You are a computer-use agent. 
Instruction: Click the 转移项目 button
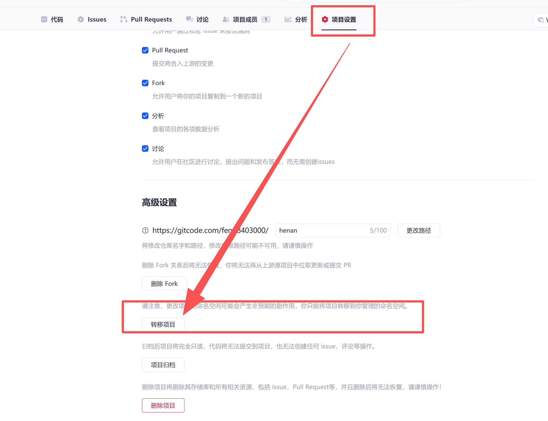(163, 324)
